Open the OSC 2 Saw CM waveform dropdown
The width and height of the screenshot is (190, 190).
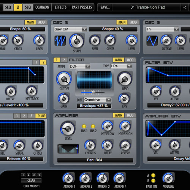[70, 29]
